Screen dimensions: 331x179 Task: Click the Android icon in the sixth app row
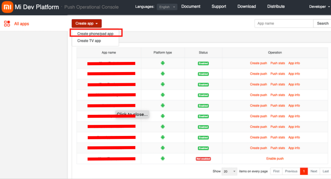click(163, 116)
